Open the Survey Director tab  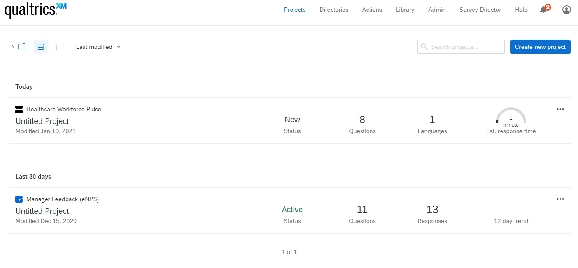coord(480,10)
